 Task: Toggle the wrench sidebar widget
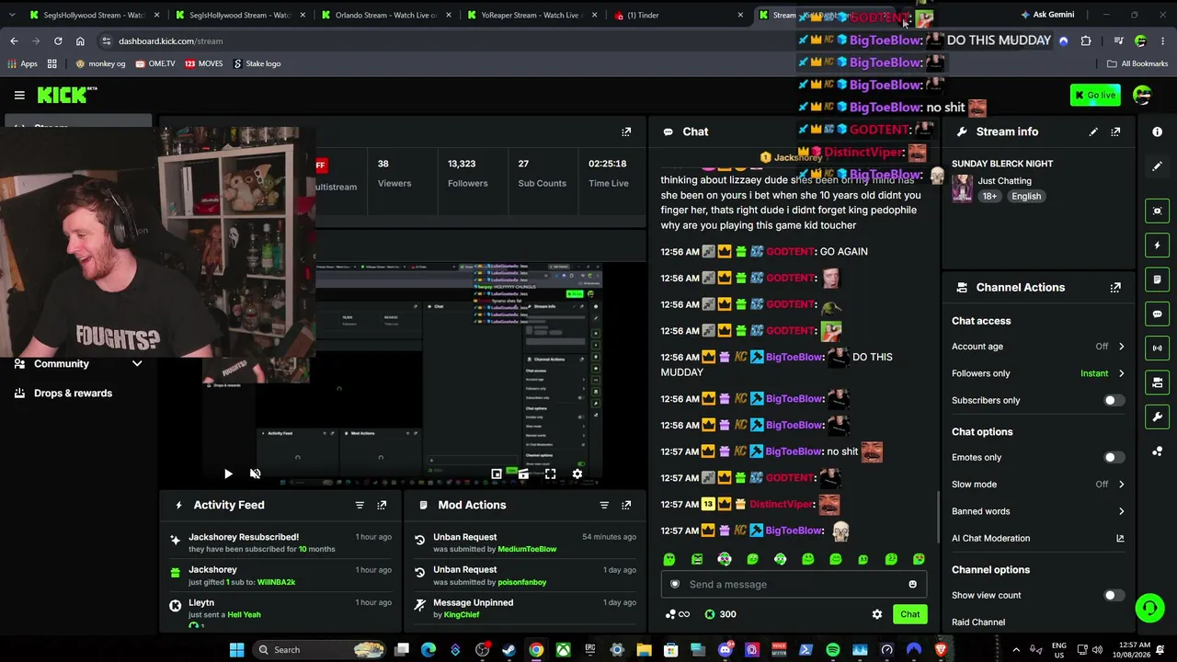[x=1157, y=417]
